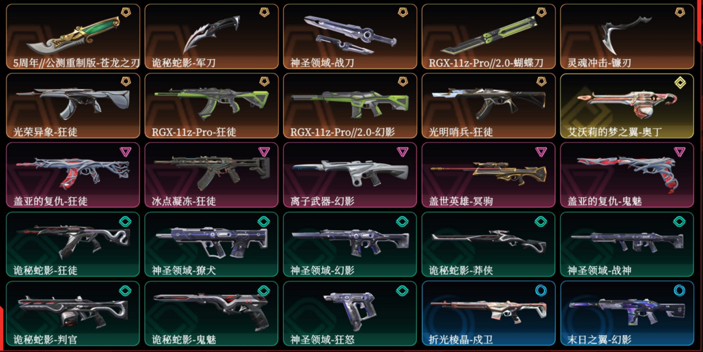Click the pink tier icon on 盖世英雄-冥驹

tap(541, 152)
